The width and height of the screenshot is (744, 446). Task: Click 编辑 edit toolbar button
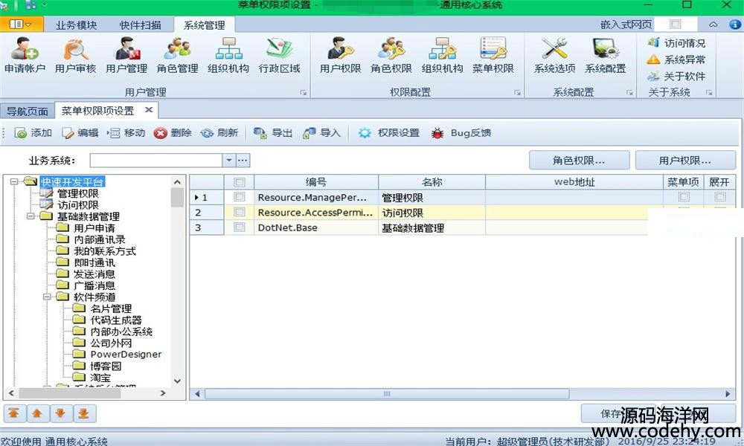[80, 133]
